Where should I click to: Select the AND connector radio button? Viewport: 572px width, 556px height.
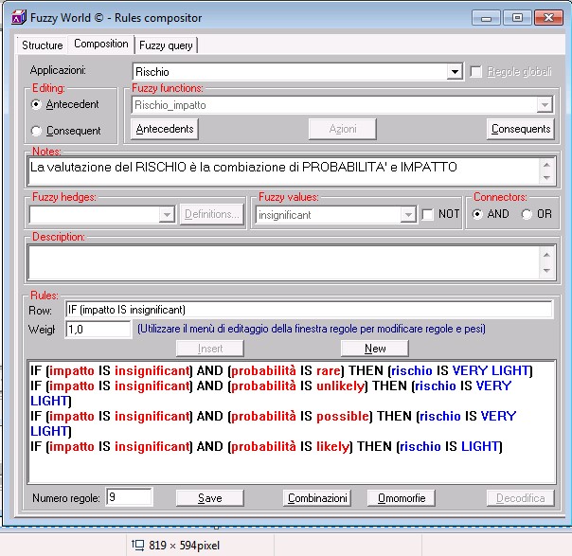[x=477, y=214]
